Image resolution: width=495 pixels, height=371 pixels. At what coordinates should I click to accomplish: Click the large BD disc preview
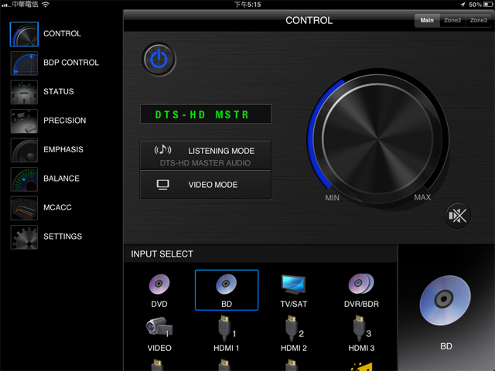click(445, 301)
